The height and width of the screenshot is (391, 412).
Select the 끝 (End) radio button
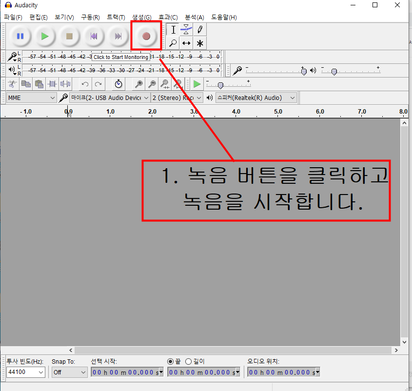170,362
